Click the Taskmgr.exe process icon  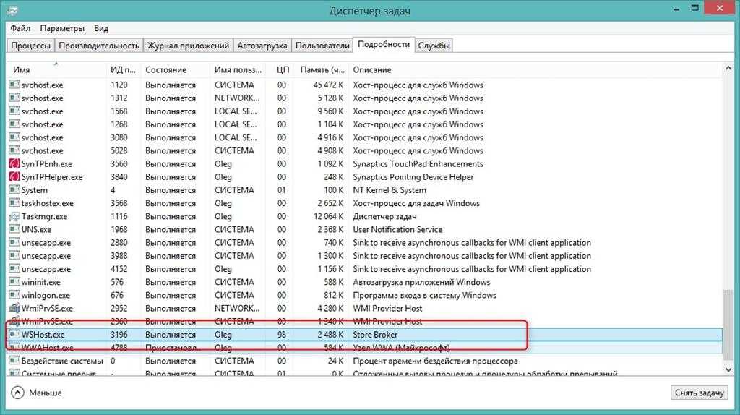[x=14, y=216]
